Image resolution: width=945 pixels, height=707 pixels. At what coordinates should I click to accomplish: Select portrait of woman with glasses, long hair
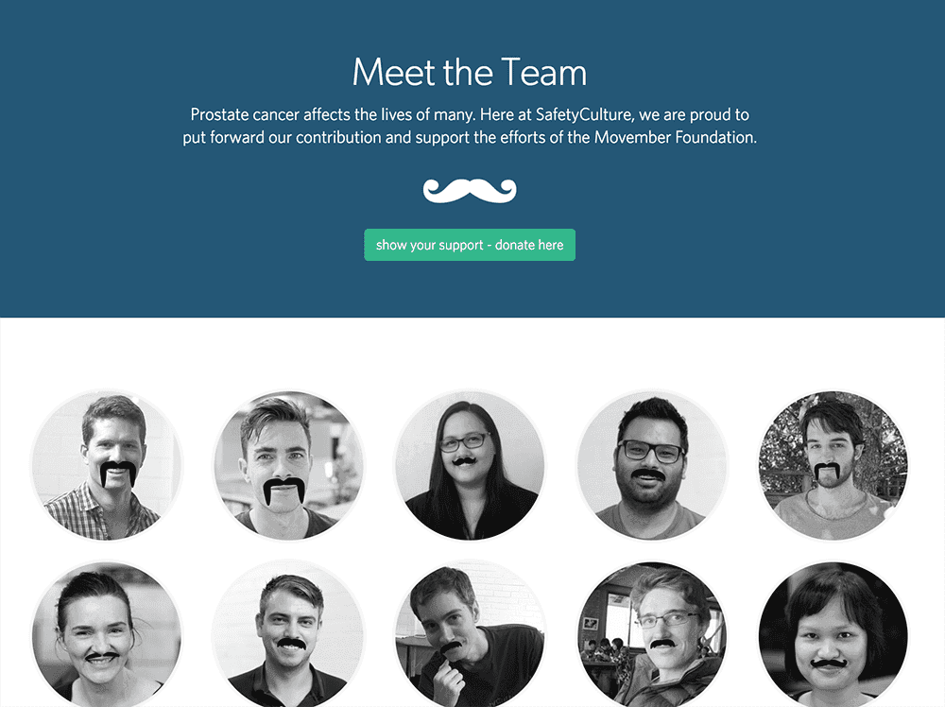[470, 465]
